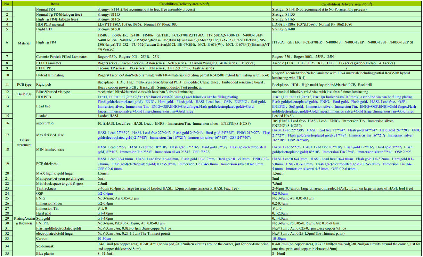This screenshot has width=423, height=257.
Task: Click the "Immersion Silver" item cell
Action: coord(66,203)
